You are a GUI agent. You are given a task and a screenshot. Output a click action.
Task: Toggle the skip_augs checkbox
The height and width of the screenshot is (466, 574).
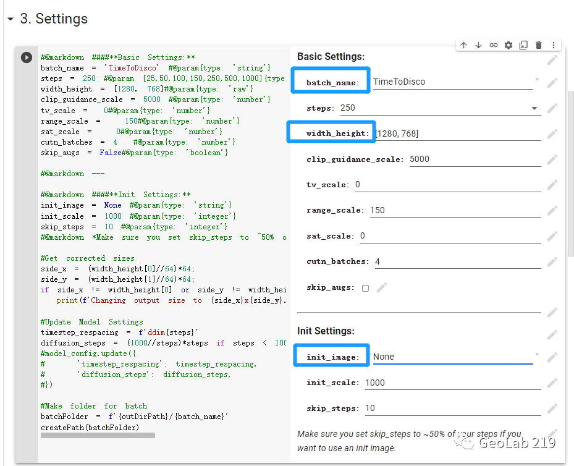[x=365, y=288]
